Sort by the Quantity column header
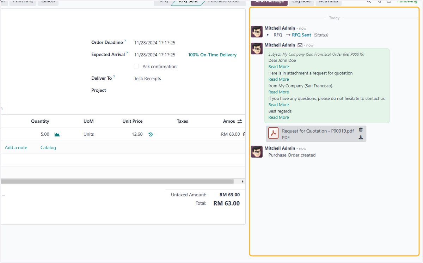Screen dimensions: 423x263 pyautogui.click(x=40, y=121)
